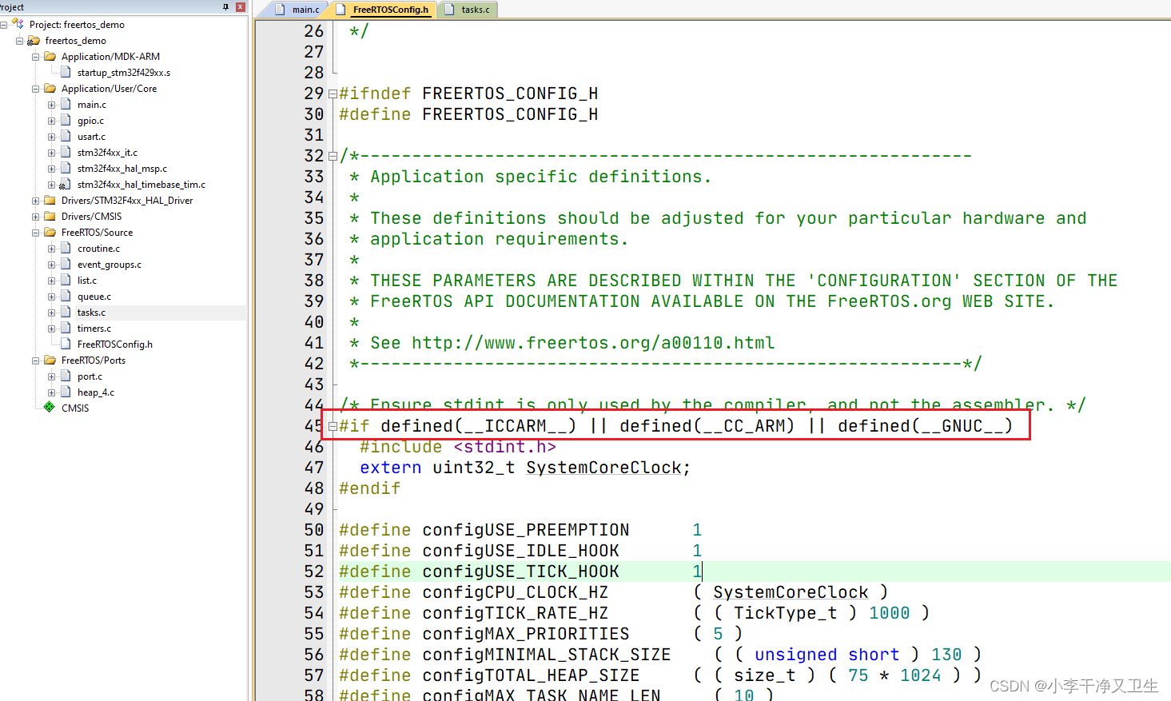Collapse the Project: freertos_demo root node
Image resolution: width=1171 pixels, height=701 pixels.
pos(4,25)
